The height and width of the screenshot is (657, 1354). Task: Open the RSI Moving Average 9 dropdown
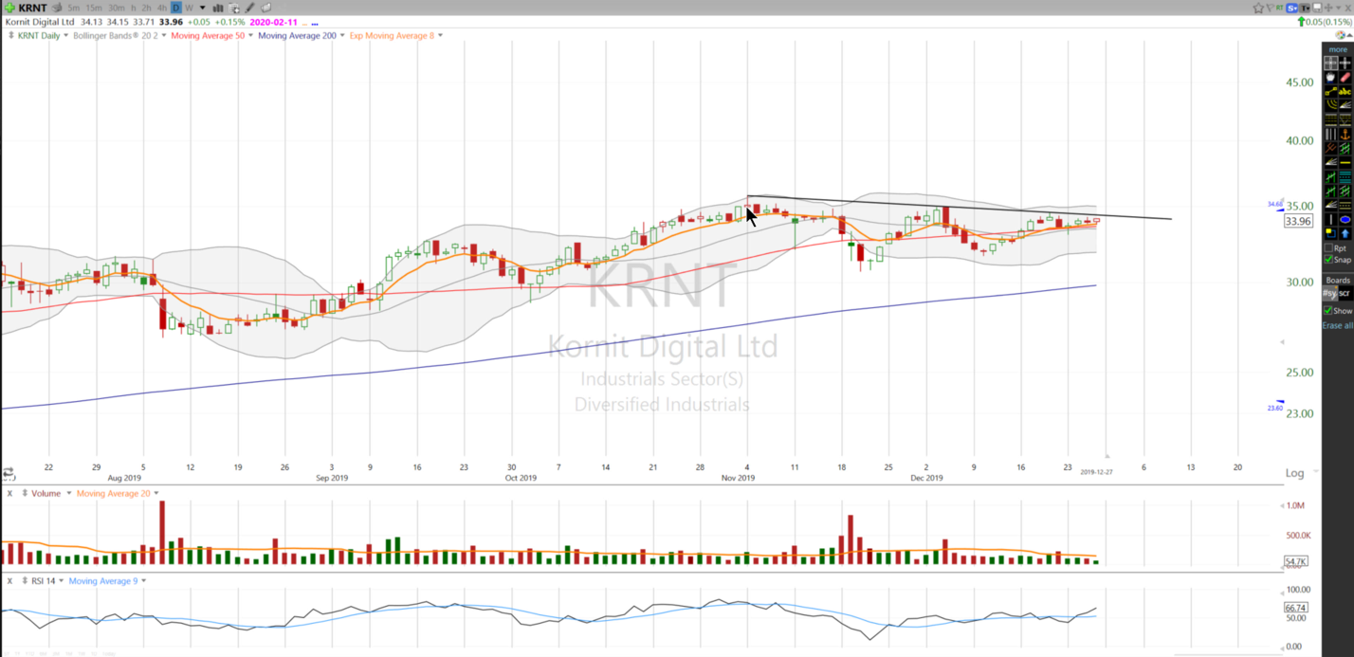click(143, 580)
